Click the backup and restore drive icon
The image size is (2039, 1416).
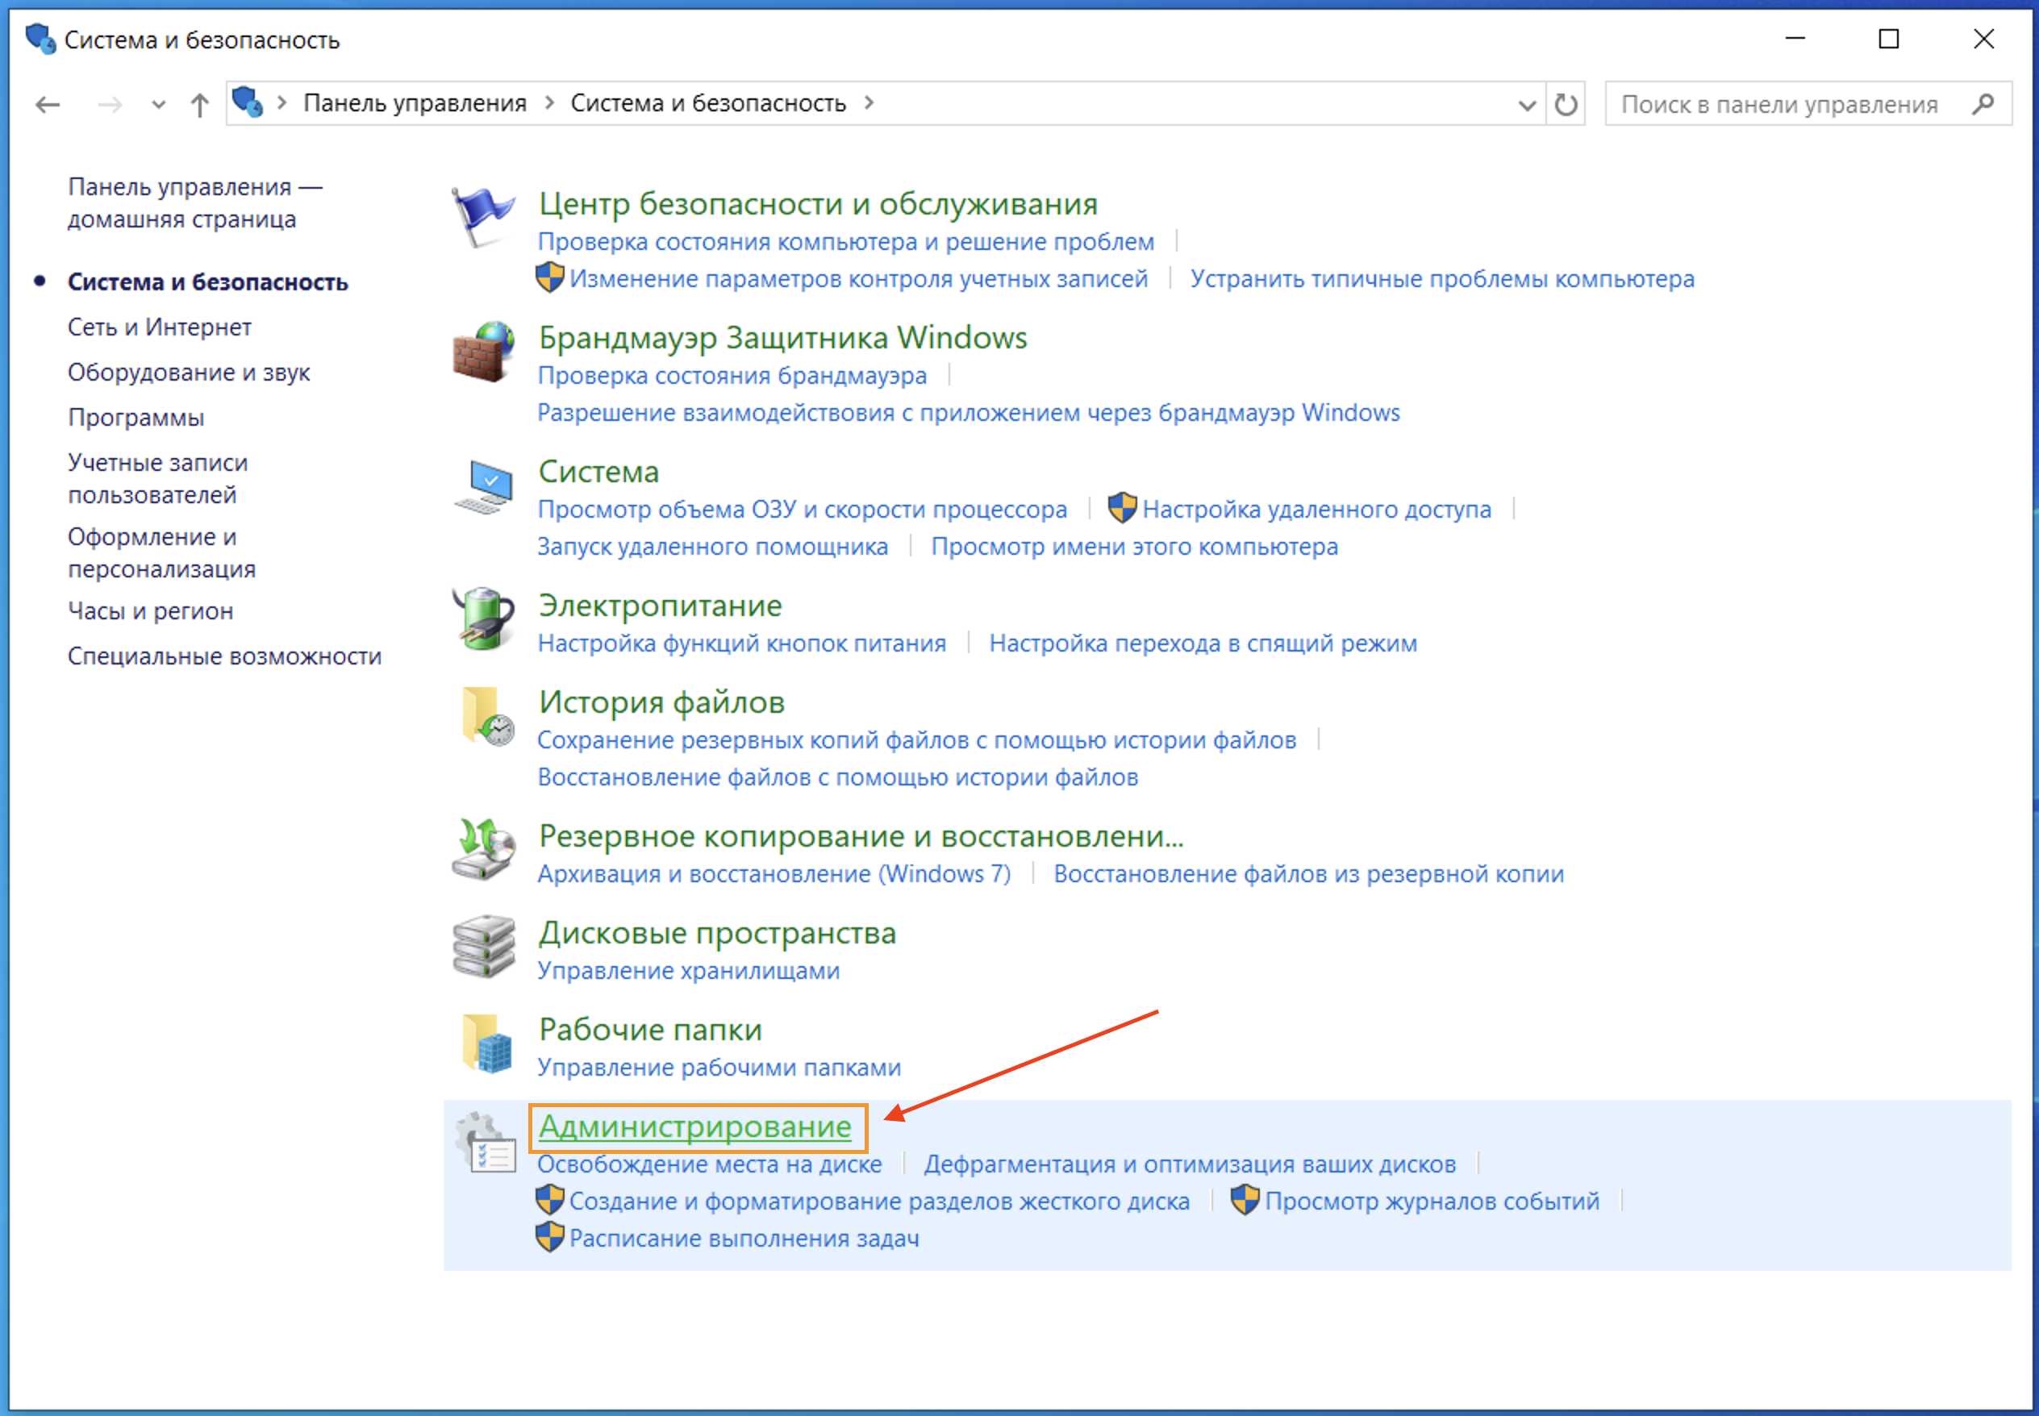pos(482,850)
